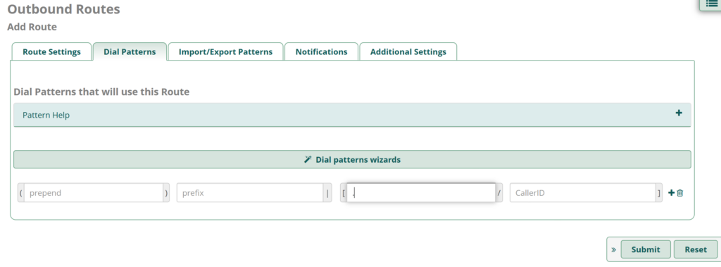Image resolution: width=721 pixels, height=267 pixels.
Task: Launch the Dial patterns wizards
Action: [352, 160]
